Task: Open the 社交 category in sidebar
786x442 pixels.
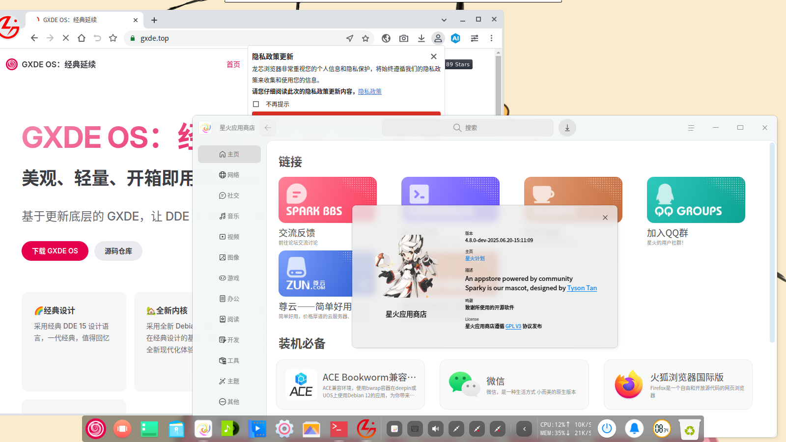Action: [229, 195]
